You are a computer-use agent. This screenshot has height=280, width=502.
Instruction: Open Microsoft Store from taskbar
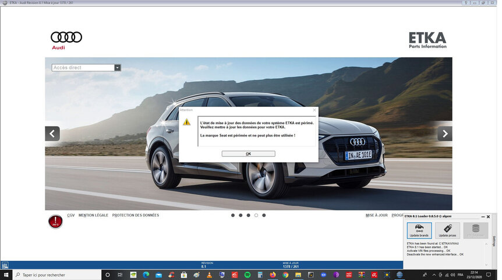pos(184,275)
